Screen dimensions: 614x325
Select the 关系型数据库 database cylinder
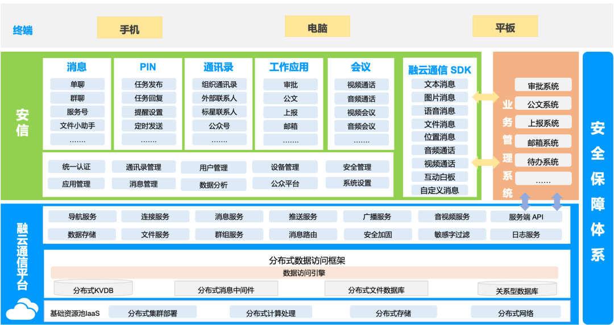pyautogui.click(x=517, y=289)
